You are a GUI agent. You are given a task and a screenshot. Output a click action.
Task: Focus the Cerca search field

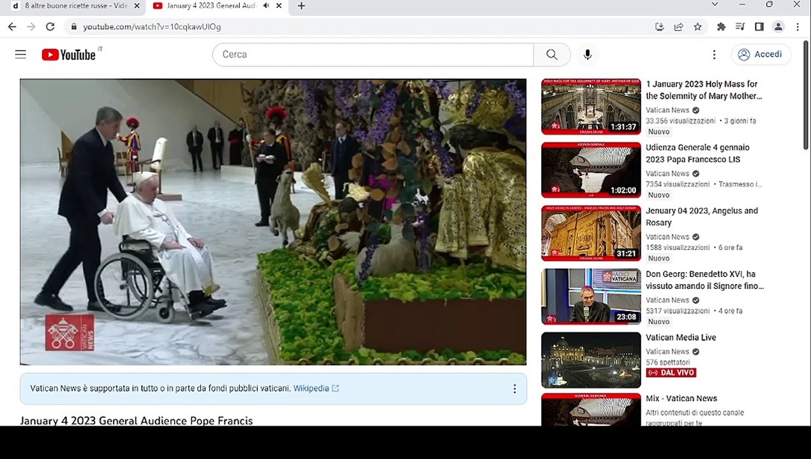click(x=373, y=55)
